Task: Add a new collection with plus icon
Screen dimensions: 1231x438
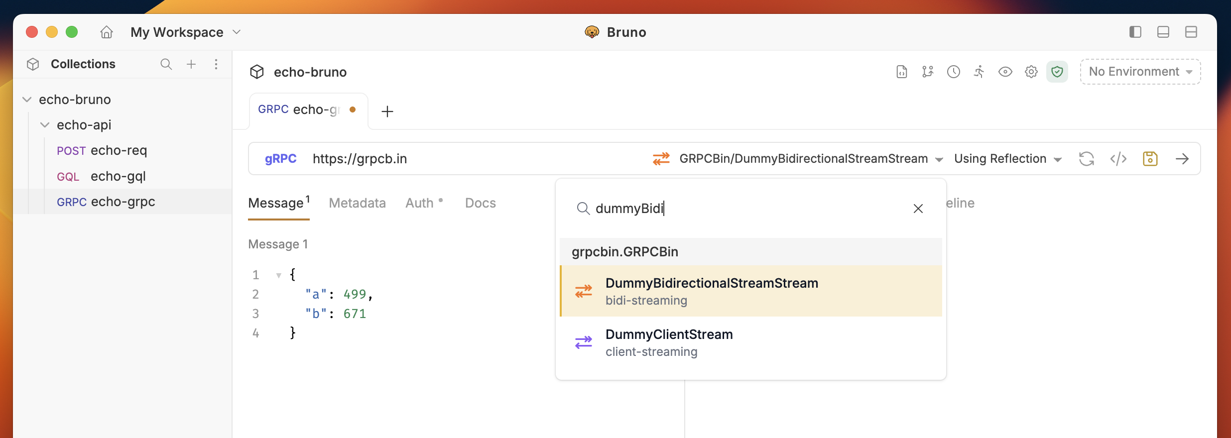Action: coord(191,64)
